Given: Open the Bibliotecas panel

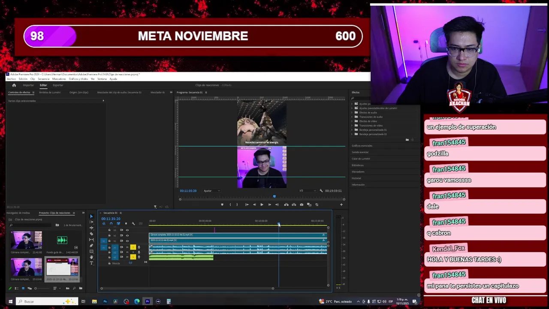Looking at the screenshot, I should click(x=358, y=165).
